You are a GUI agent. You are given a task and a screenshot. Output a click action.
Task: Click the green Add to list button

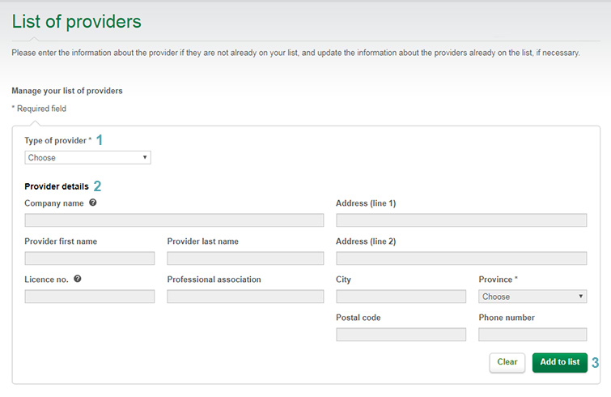click(559, 362)
